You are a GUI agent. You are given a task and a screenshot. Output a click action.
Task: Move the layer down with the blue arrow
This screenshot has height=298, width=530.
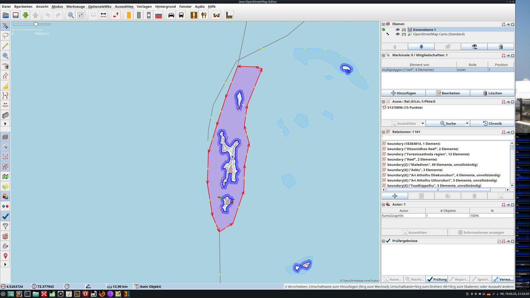pos(421,47)
